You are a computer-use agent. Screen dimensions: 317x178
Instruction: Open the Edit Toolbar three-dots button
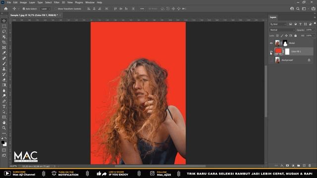(4, 133)
